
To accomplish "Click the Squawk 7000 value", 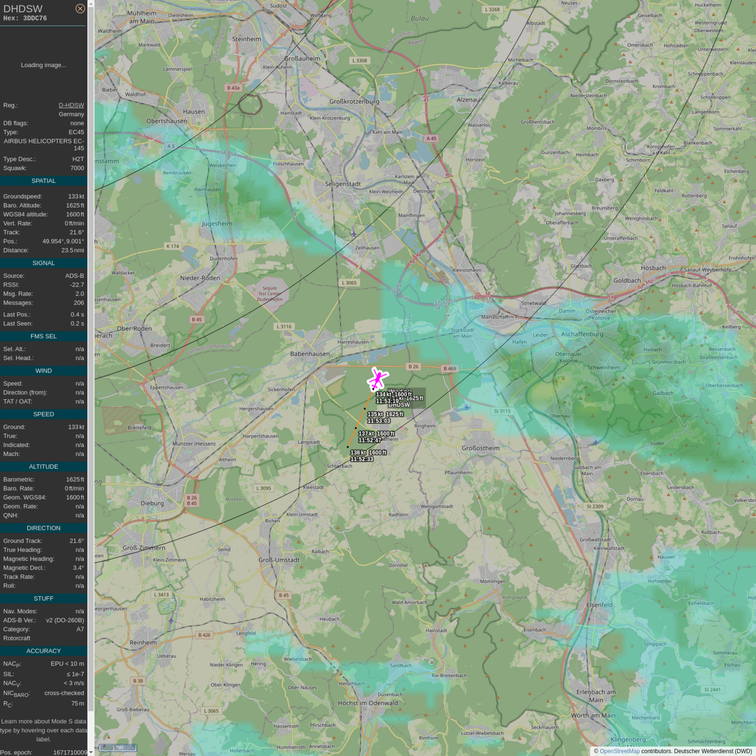I will point(77,168).
